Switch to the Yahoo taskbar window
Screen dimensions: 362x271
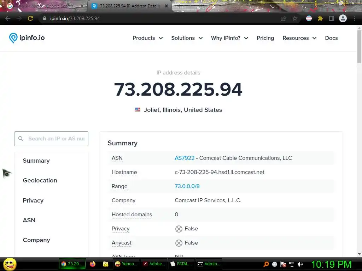pyautogui.click(x=126, y=264)
